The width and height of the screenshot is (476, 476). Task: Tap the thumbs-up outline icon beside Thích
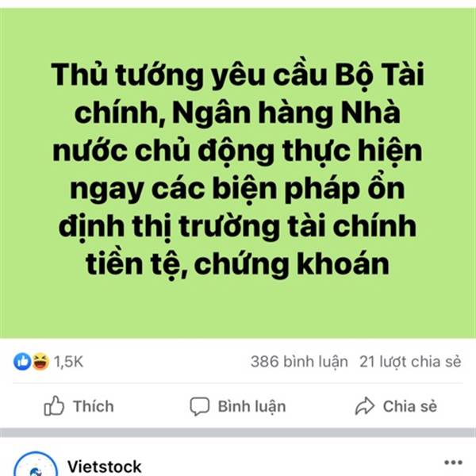(x=54, y=406)
